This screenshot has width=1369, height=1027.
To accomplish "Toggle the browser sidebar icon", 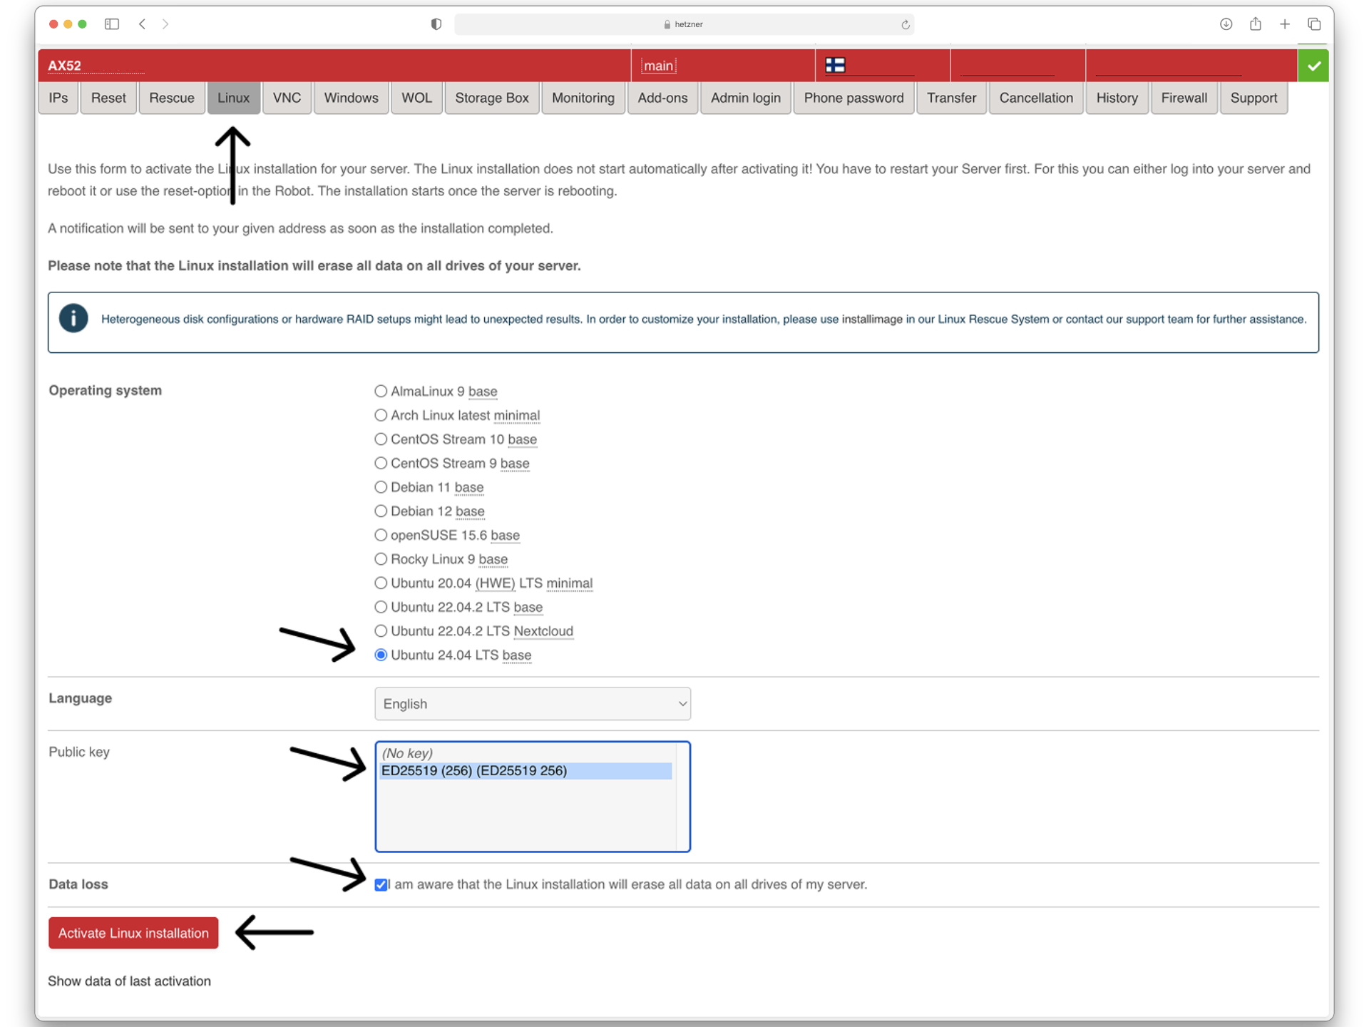I will [112, 24].
